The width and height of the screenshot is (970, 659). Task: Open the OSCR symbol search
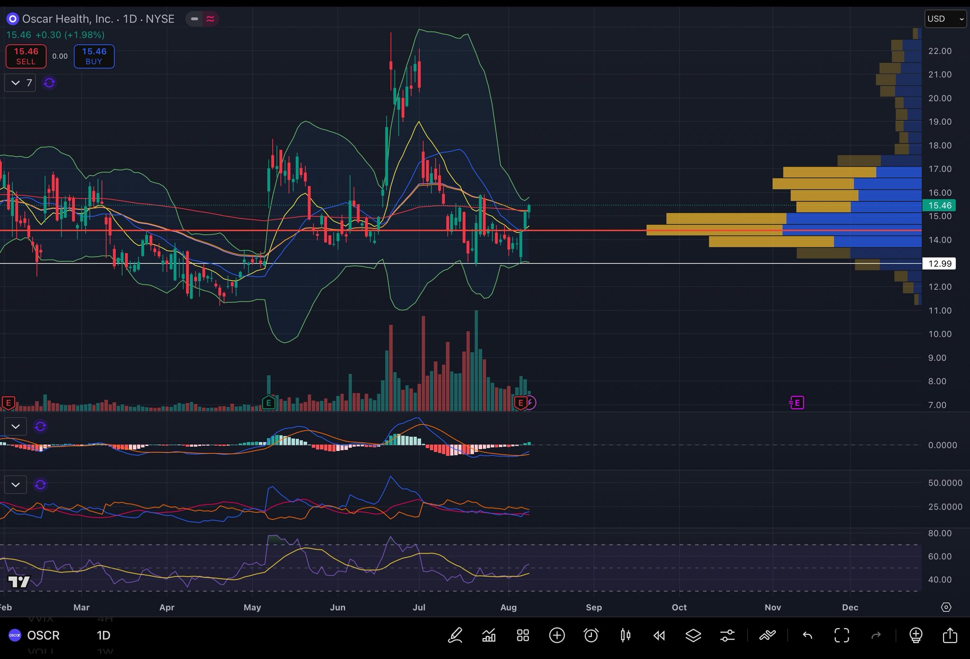pyautogui.click(x=43, y=635)
